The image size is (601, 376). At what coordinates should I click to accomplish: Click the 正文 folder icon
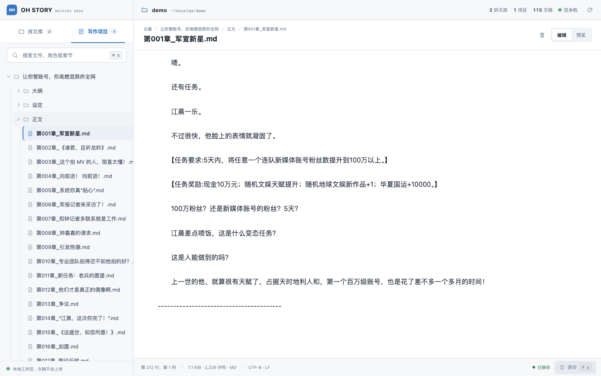pos(26,119)
